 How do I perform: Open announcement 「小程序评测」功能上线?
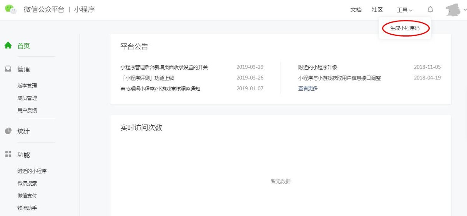point(147,78)
